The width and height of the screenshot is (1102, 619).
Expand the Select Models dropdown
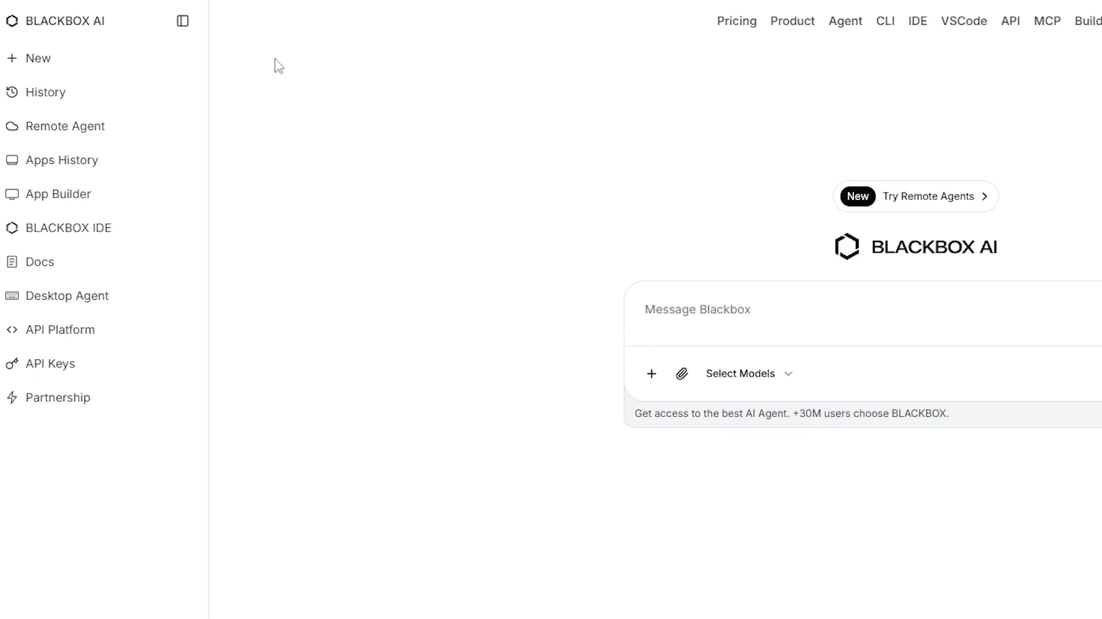(x=740, y=374)
